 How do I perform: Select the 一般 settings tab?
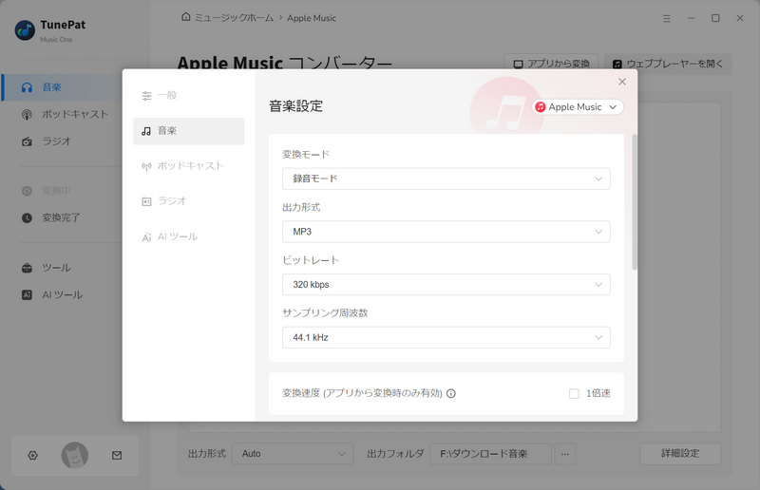click(x=188, y=96)
